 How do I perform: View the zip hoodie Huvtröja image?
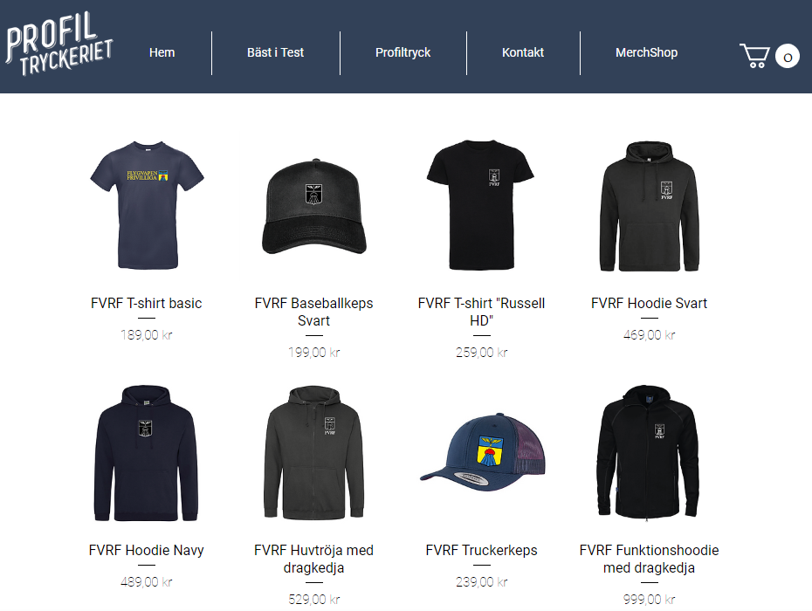click(x=313, y=452)
